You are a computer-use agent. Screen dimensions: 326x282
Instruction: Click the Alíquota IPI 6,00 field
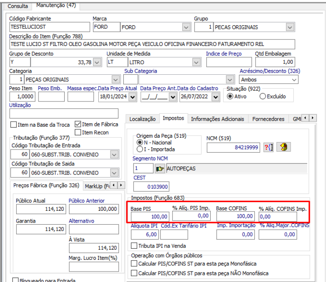pyautogui.click(x=145, y=235)
